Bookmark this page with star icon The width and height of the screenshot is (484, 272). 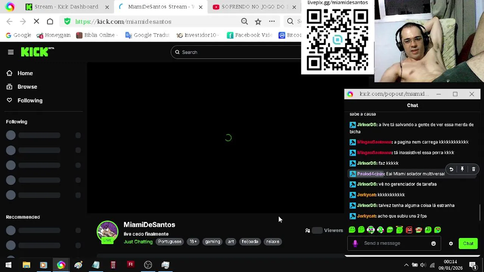(258, 22)
